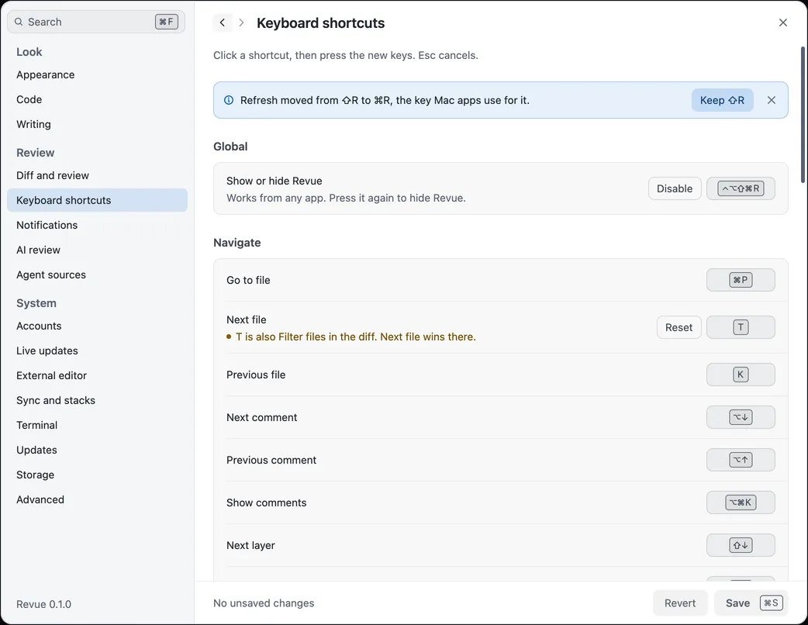Click the magnifier icon in Search
808x625 pixels.
(x=19, y=22)
